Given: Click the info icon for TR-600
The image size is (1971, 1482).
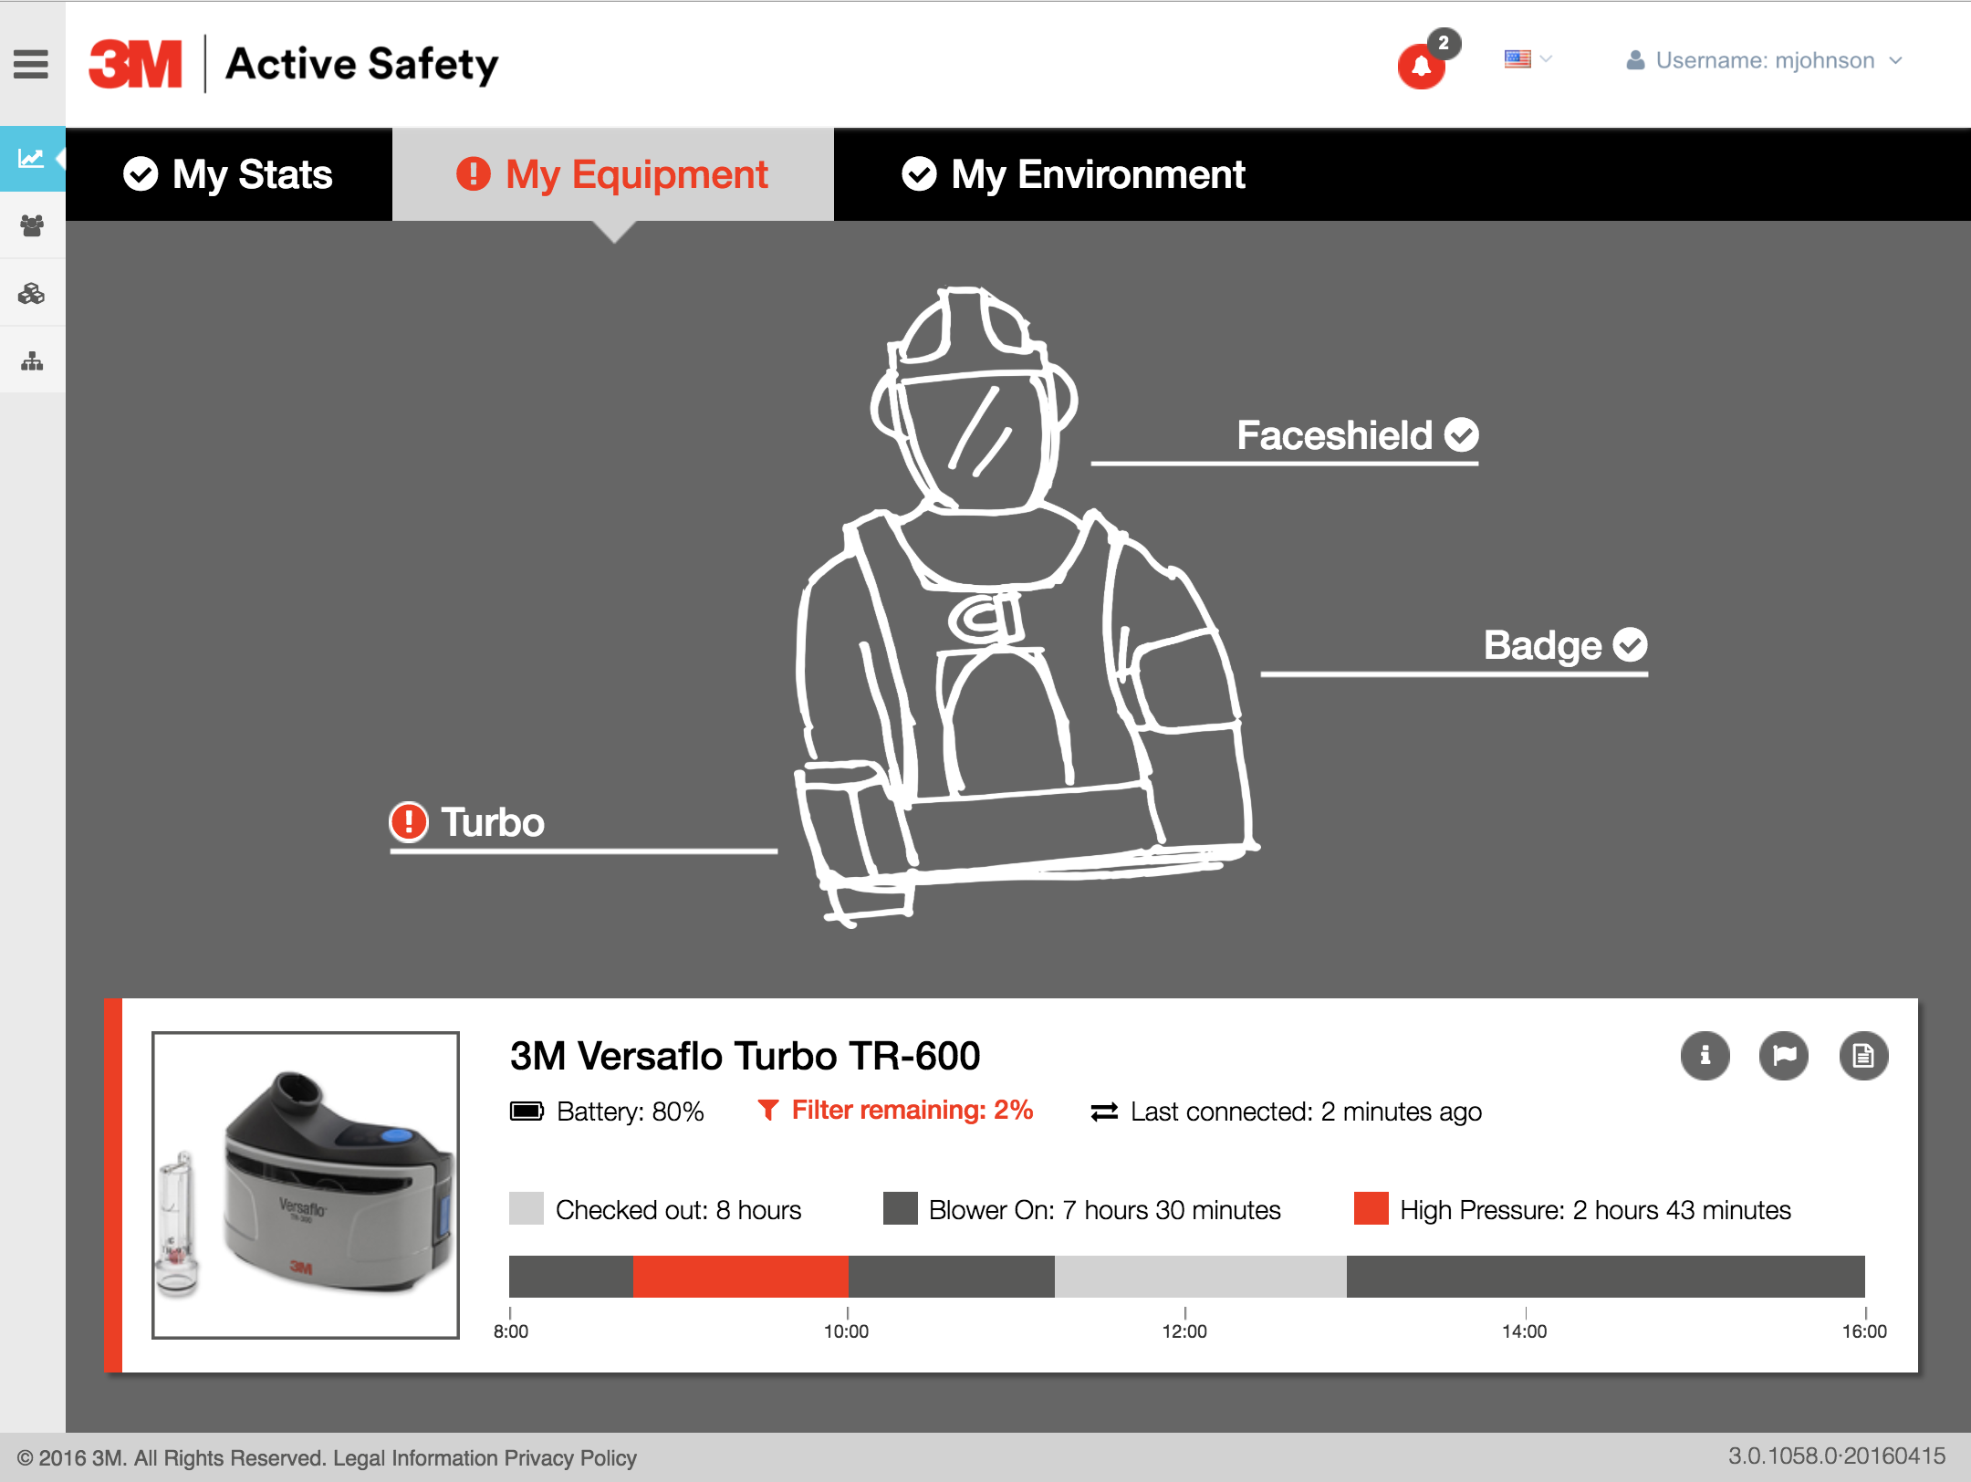Looking at the screenshot, I should [x=1705, y=1056].
